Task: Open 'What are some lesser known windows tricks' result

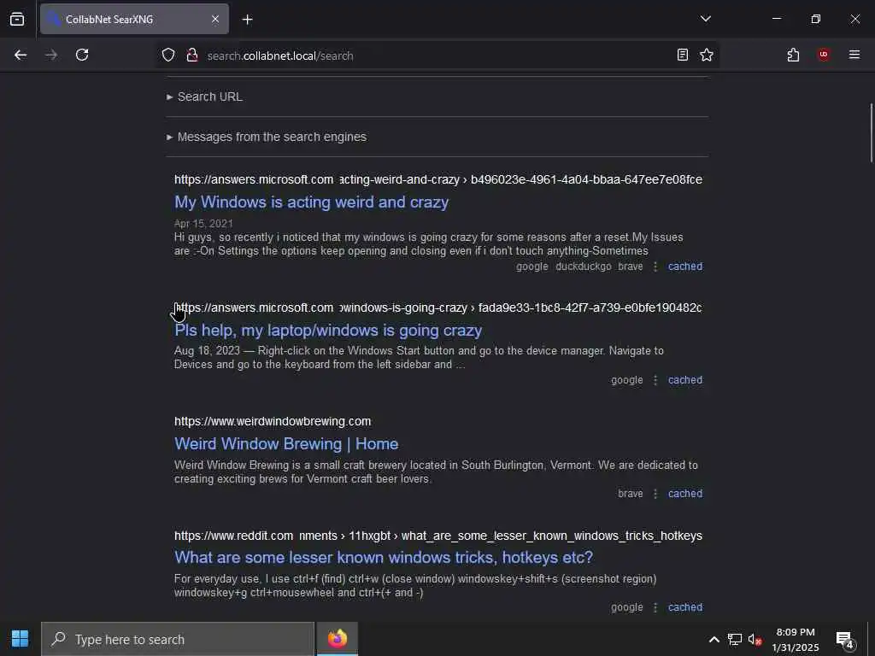Action: click(x=384, y=557)
